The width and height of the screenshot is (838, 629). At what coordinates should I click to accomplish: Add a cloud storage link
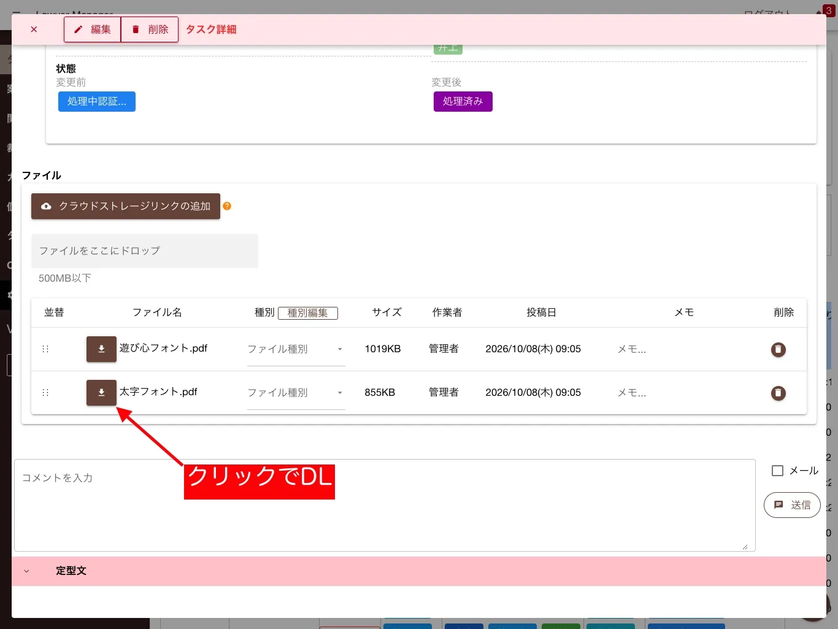126,206
